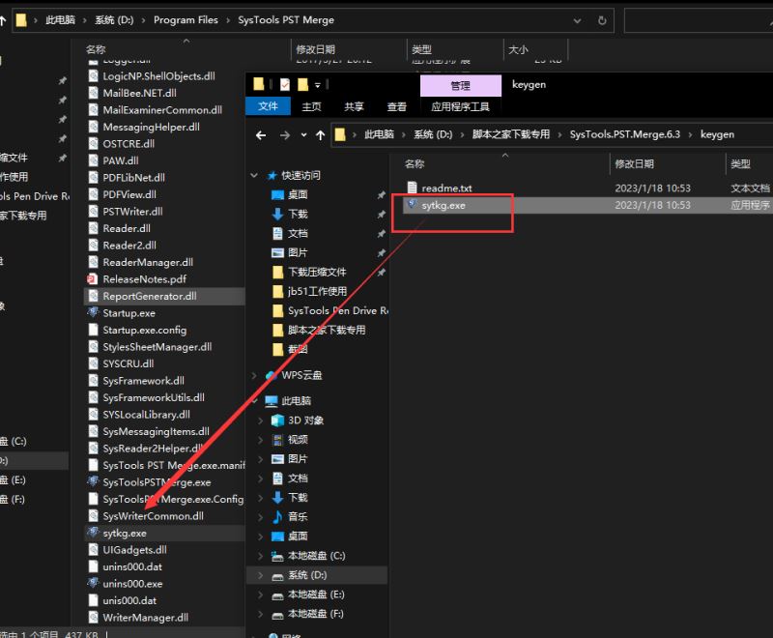Sort by 大小 column in background window

[x=518, y=49]
